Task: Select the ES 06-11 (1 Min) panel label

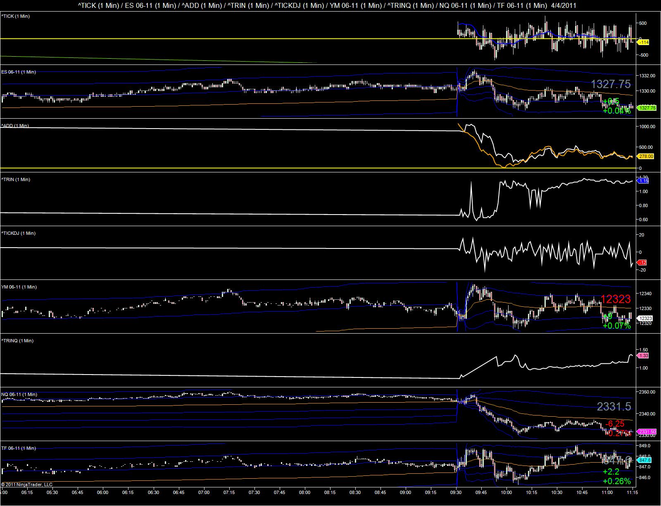Action: coord(19,72)
